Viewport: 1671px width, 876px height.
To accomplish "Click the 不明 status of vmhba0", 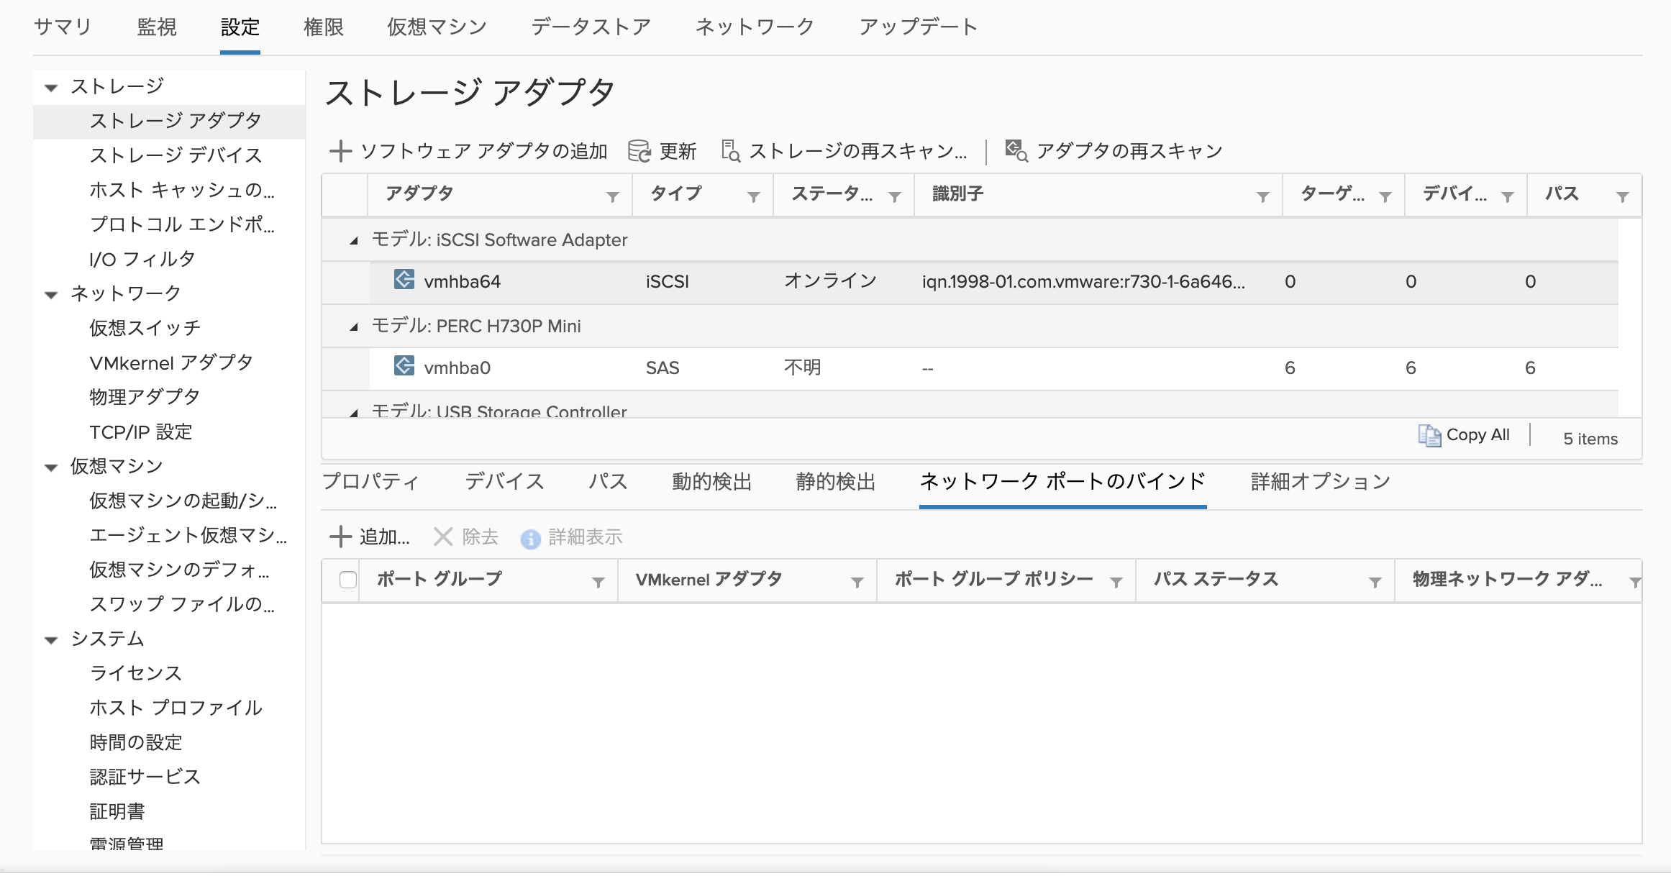I will pyautogui.click(x=802, y=368).
